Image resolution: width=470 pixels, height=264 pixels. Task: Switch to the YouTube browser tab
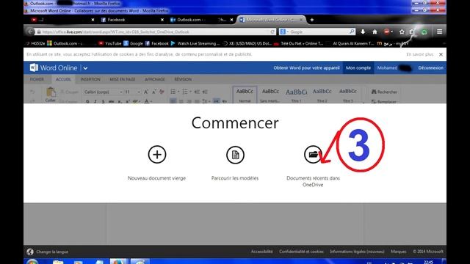(x=62, y=20)
